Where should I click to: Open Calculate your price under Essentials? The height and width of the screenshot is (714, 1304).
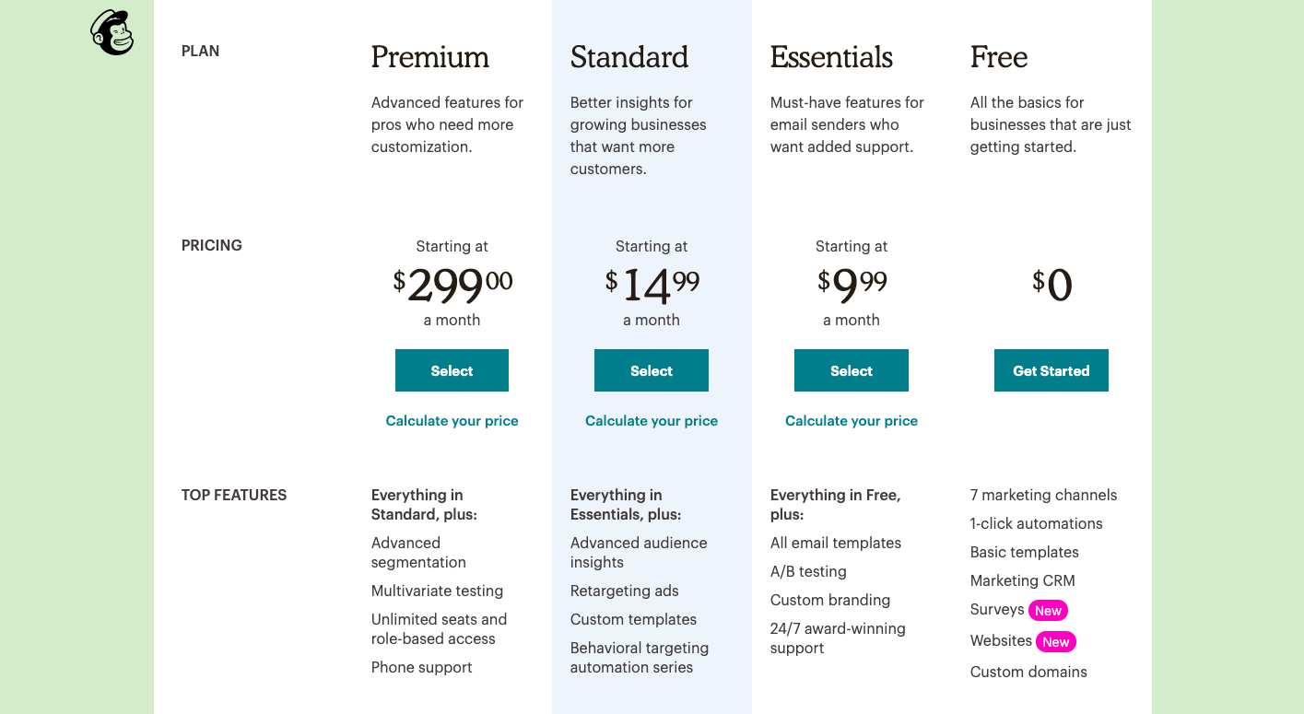(851, 421)
